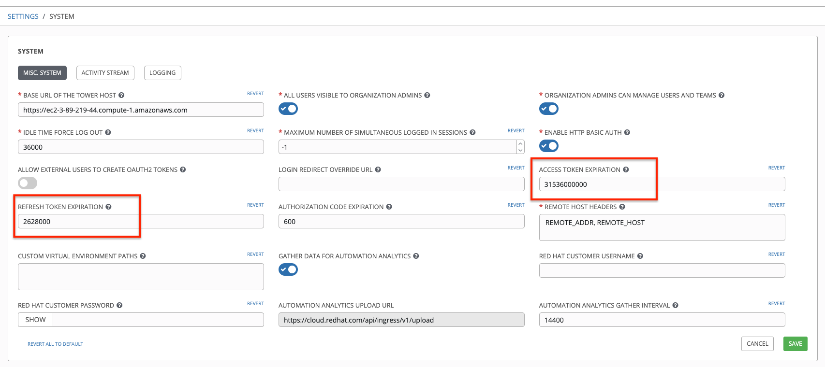Screen dimensions: 825x367
Task: Open the Logging tab
Action: 162,73
